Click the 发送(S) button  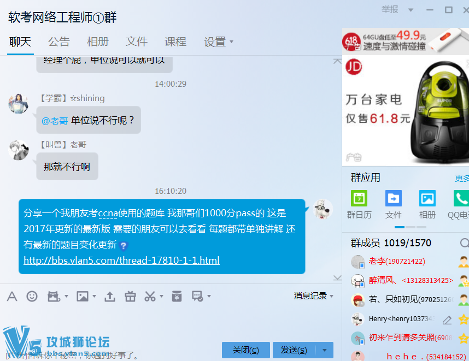tap(294, 350)
